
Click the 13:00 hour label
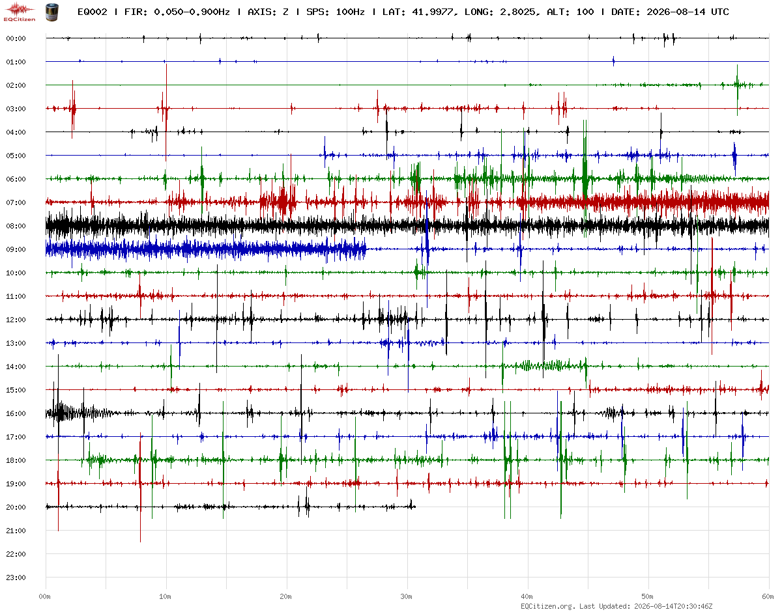click(16, 343)
